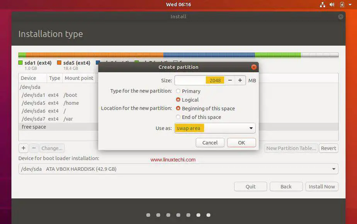Click Install Now button
Screen dimensions: 357x224
322,187
